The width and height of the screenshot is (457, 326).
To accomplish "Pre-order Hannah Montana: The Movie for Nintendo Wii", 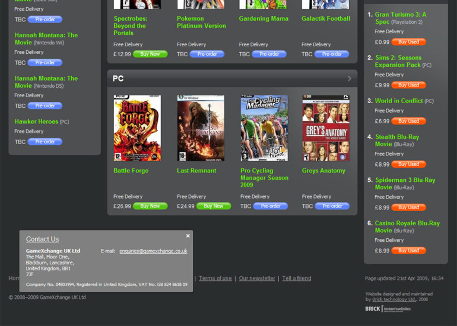I will 45,62.
